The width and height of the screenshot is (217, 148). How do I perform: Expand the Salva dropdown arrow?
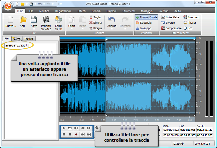click(x=34, y=29)
